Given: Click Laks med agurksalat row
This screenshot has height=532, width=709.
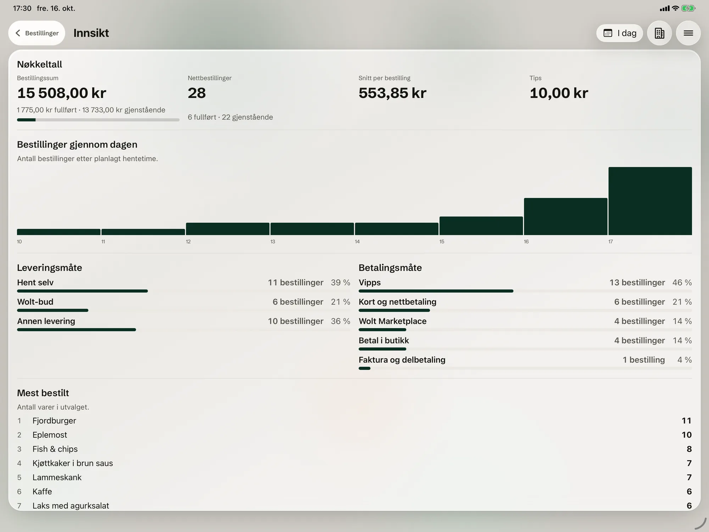Looking at the screenshot, I should click(354, 506).
